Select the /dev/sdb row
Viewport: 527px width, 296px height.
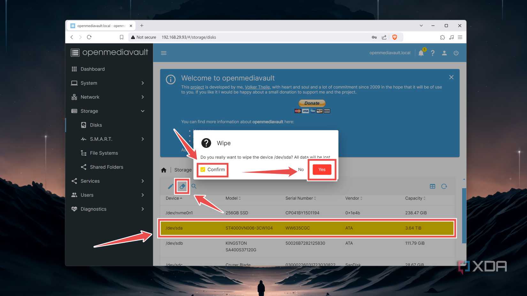(x=307, y=247)
